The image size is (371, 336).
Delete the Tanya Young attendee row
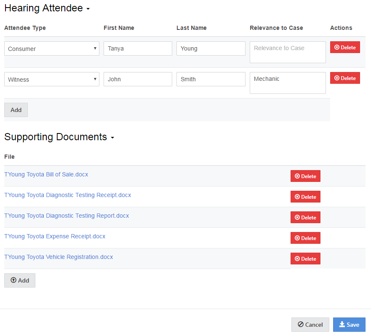pyautogui.click(x=344, y=48)
